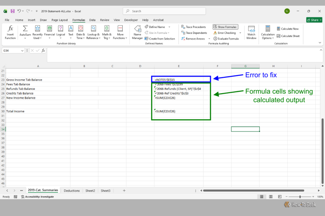Add a new sheet with plus button
This screenshot has height=216, width=325.
pyautogui.click(x=124, y=191)
